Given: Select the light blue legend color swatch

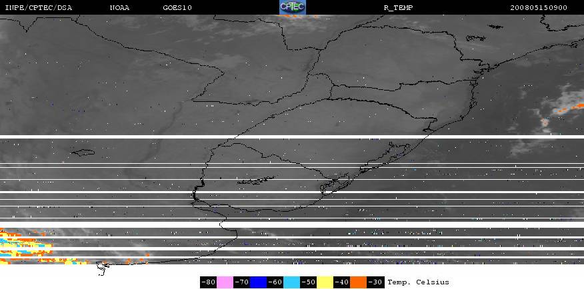Looking at the screenshot, I should (x=291, y=282).
